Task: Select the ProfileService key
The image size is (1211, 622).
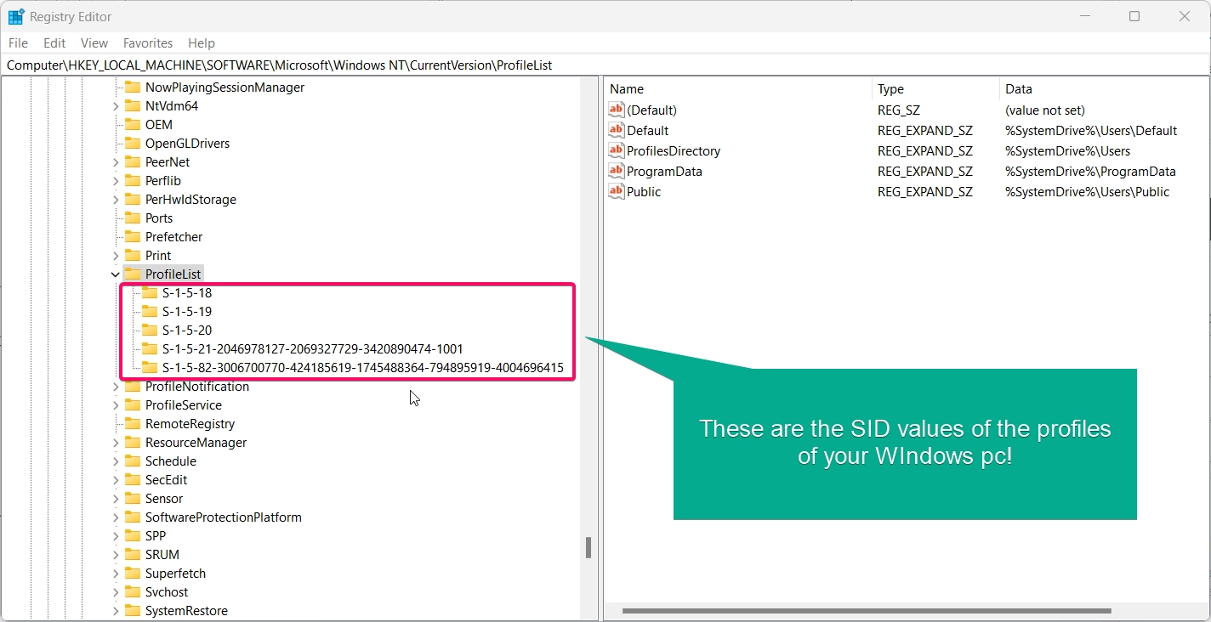Action: [184, 405]
